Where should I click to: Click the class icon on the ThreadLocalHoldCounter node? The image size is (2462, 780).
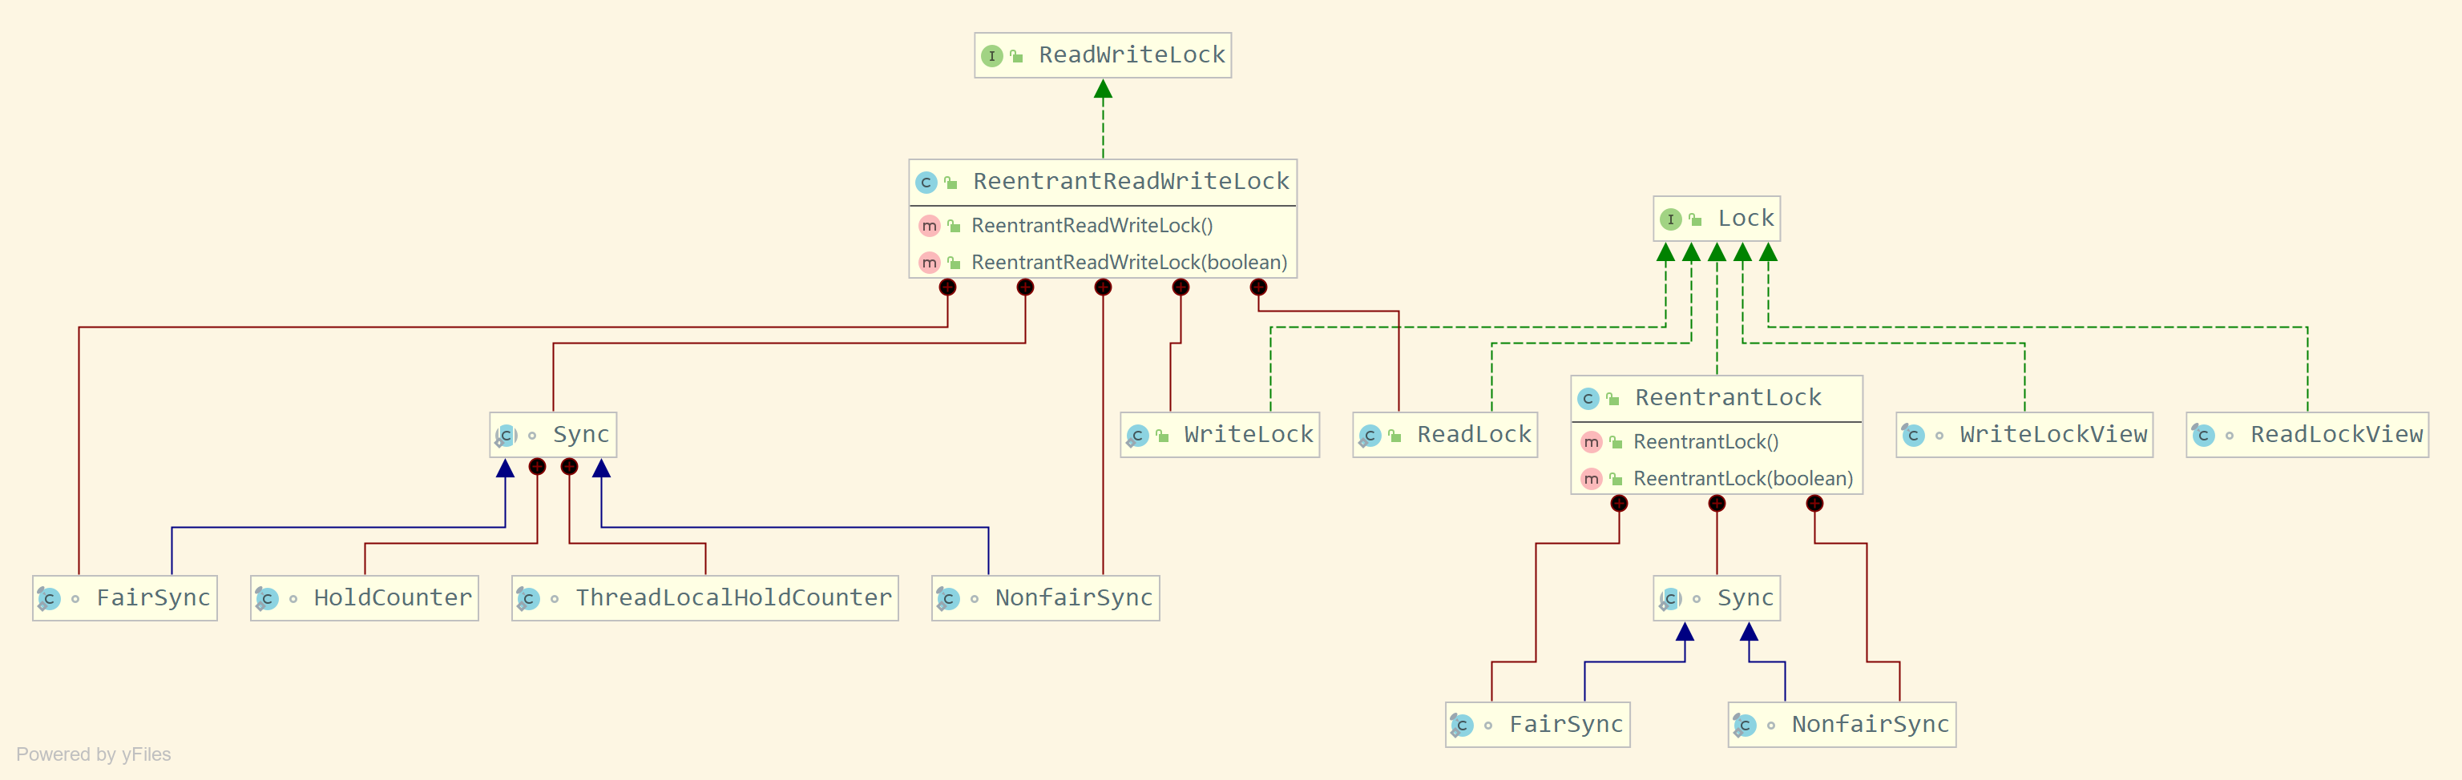coord(527,598)
